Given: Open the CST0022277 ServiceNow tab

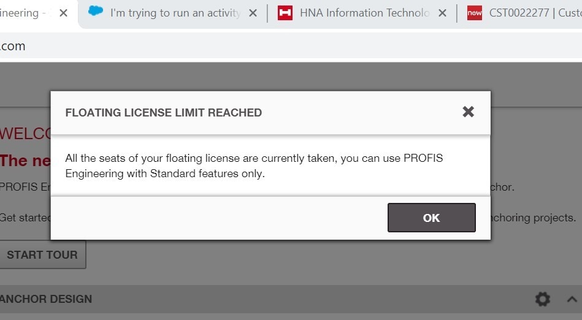Looking at the screenshot, I should (524, 13).
